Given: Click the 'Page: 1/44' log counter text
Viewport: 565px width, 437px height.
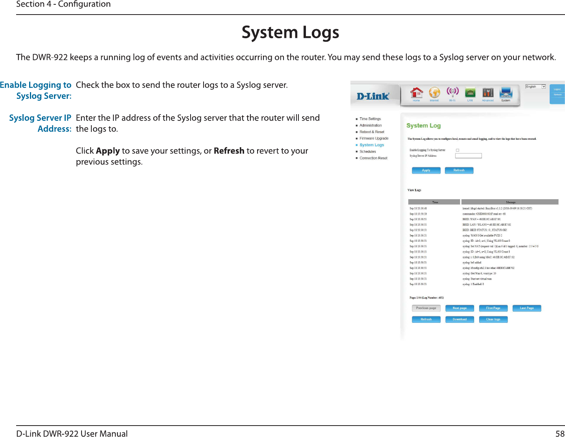Looking at the screenshot, I should coord(427,298).
